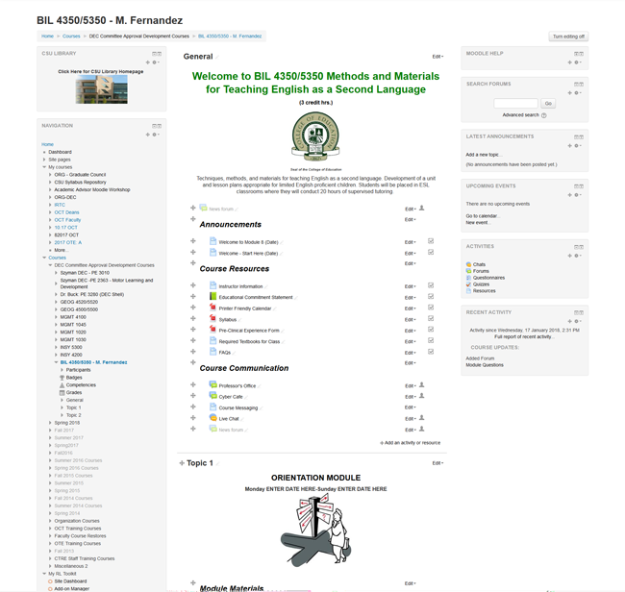Open Edit dropdown for Topic 1 section
This screenshot has height=592, width=625.
click(x=437, y=463)
